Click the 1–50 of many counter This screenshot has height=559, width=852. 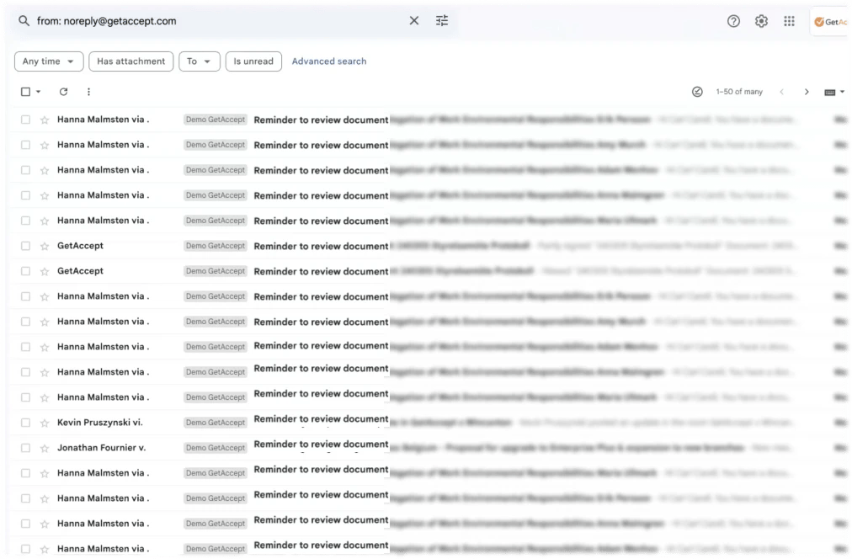coord(739,92)
